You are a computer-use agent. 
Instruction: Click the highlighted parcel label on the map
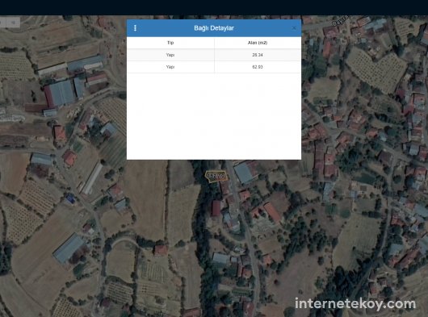coord(216,176)
